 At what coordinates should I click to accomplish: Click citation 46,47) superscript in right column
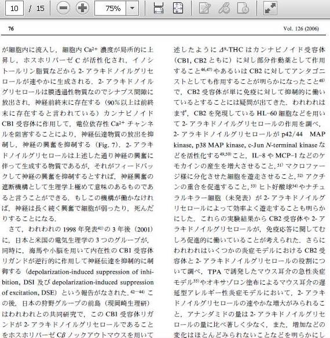[207, 69]
